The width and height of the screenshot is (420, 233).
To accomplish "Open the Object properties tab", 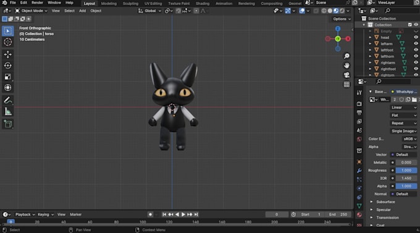I will click(x=359, y=162).
